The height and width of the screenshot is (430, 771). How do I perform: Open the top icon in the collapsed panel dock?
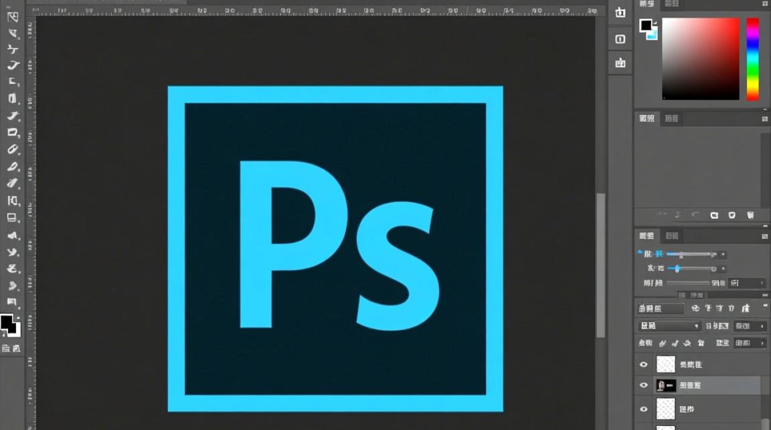[x=620, y=13]
